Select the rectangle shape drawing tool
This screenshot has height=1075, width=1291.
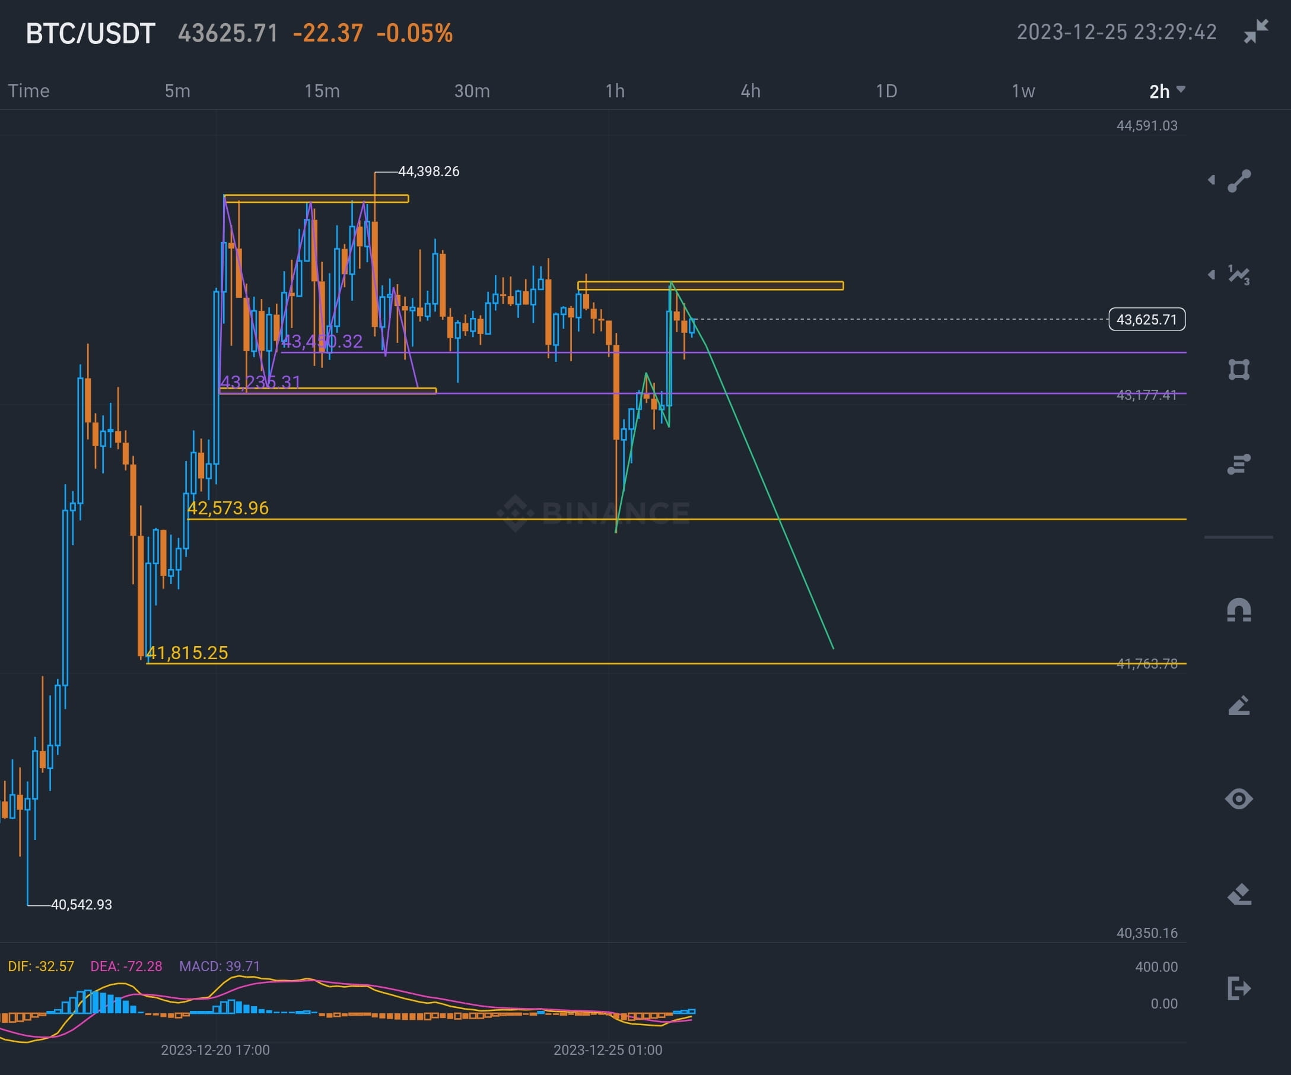pyautogui.click(x=1239, y=370)
